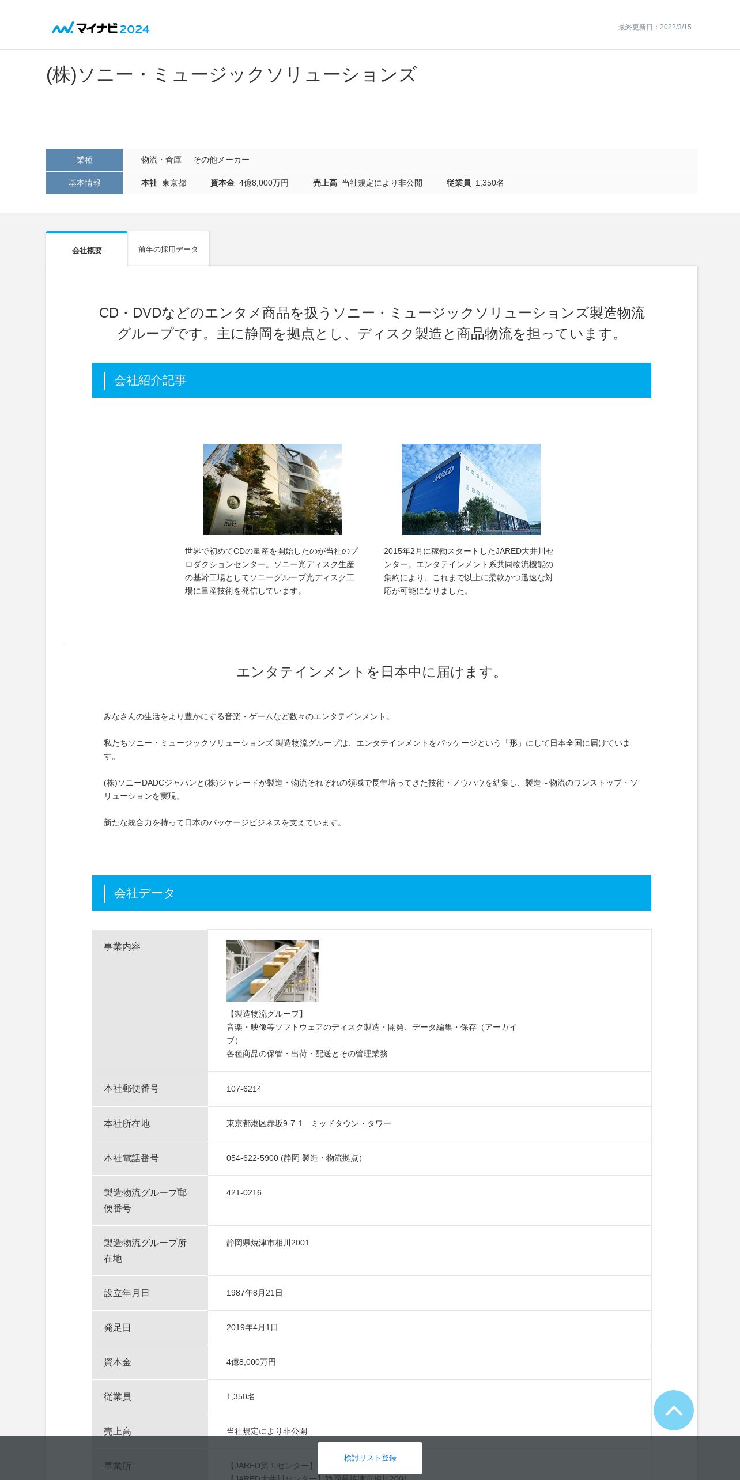Select the 会社概要 tab
This screenshot has height=1480, width=740.
click(x=87, y=250)
